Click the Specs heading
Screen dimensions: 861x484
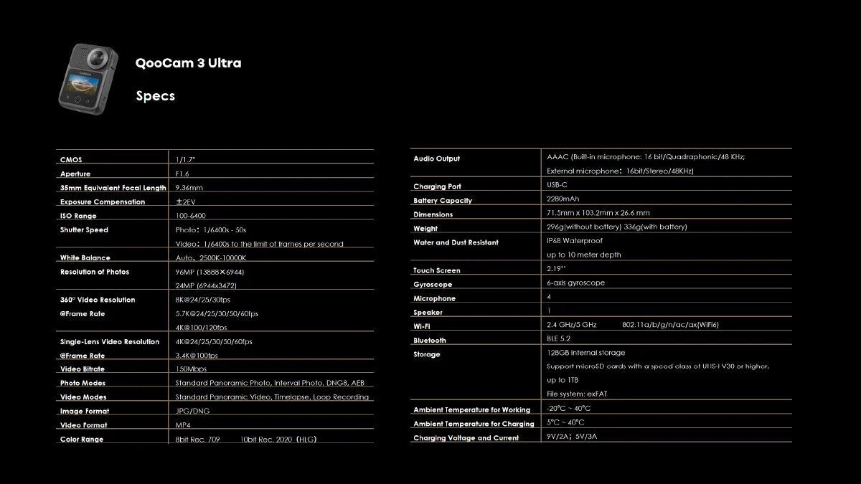pyautogui.click(x=155, y=96)
